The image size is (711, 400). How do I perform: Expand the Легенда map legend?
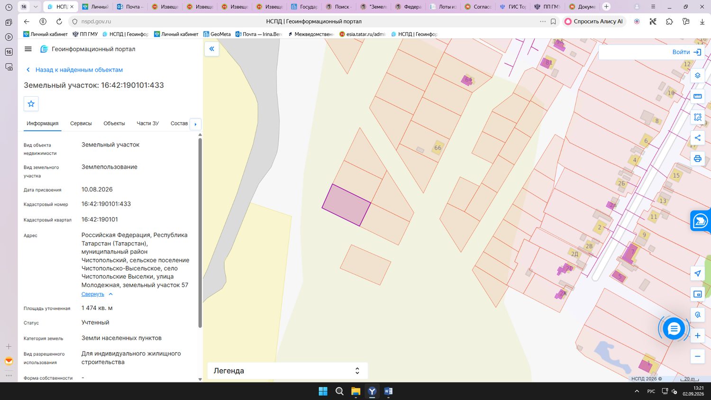(x=288, y=371)
